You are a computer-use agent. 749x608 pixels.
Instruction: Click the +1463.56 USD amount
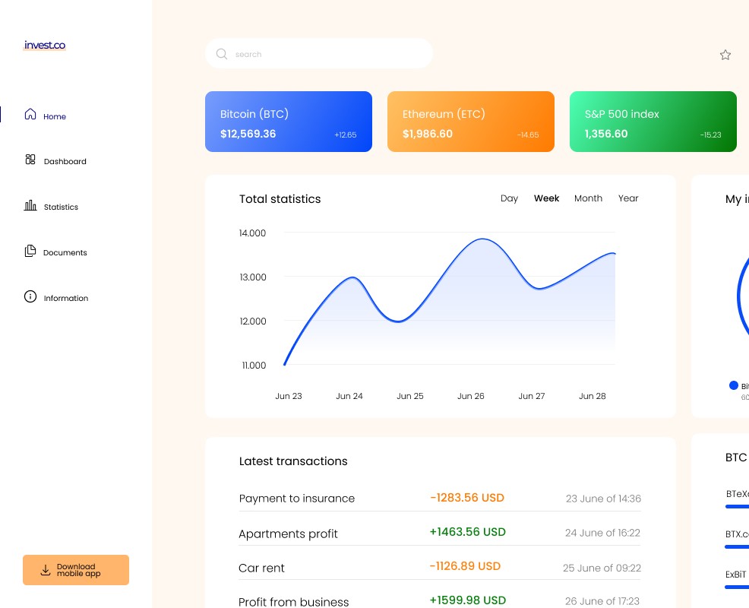click(x=468, y=532)
